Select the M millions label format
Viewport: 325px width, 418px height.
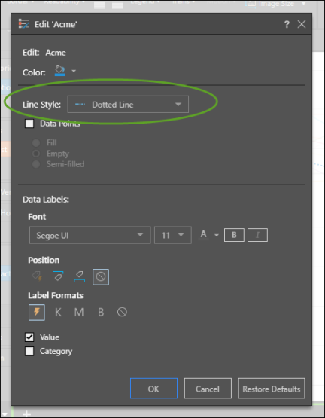click(x=79, y=312)
